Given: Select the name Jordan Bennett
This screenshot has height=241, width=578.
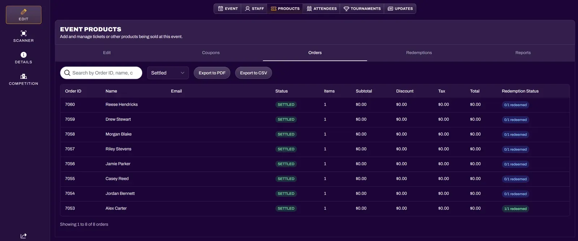Looking at the screenshot, I should pos(120,193).
